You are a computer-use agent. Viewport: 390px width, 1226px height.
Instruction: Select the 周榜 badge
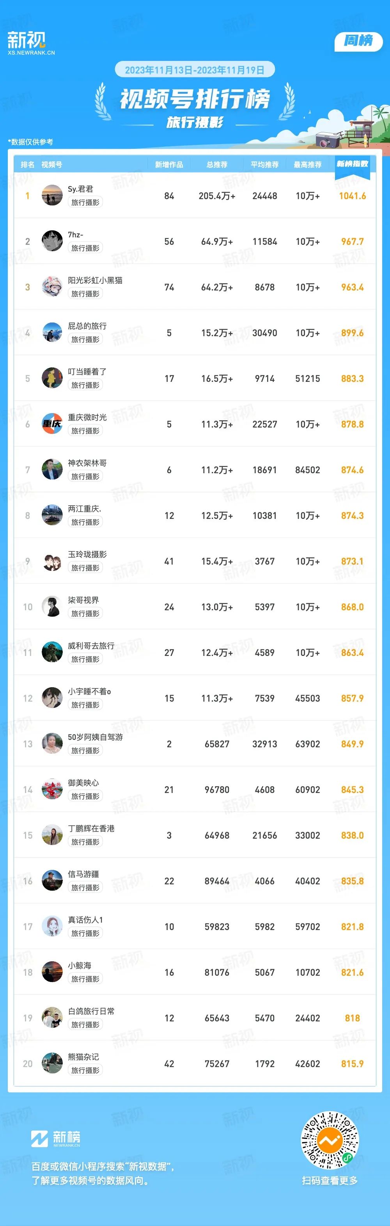(x=359, y=41)
